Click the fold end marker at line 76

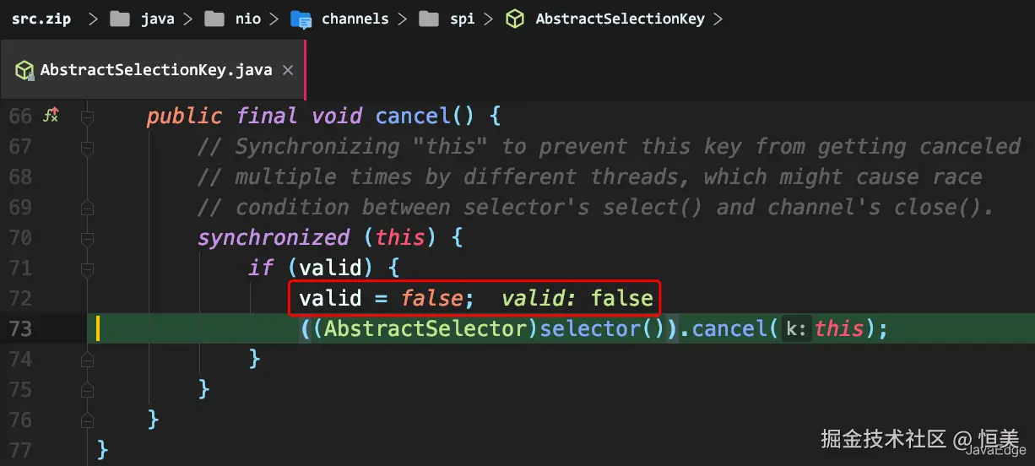[x=87, y=420]
